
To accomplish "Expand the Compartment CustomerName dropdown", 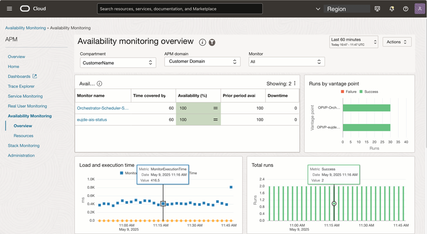I will click(118, 62).
